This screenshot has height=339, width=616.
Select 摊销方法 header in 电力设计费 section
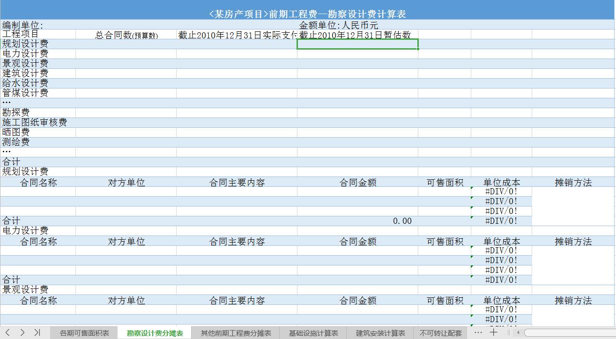click(573, 241)
